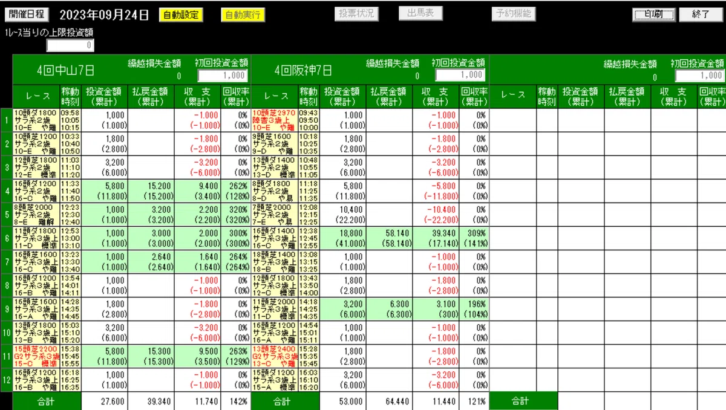726x410 pixels.
Task: Select the 合計 label under the Nakayama table
Action: tap(47, 401)
